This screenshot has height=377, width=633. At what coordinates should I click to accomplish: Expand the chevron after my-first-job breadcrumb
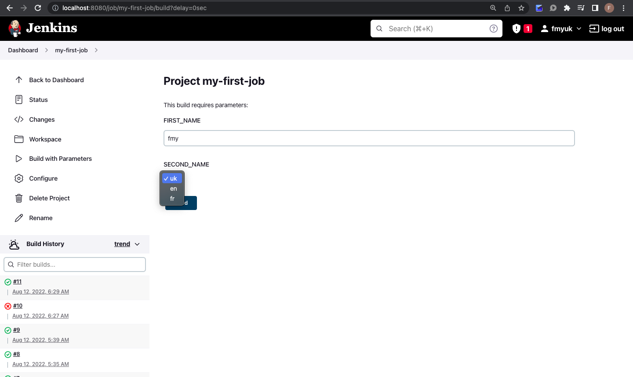[96, 50]
